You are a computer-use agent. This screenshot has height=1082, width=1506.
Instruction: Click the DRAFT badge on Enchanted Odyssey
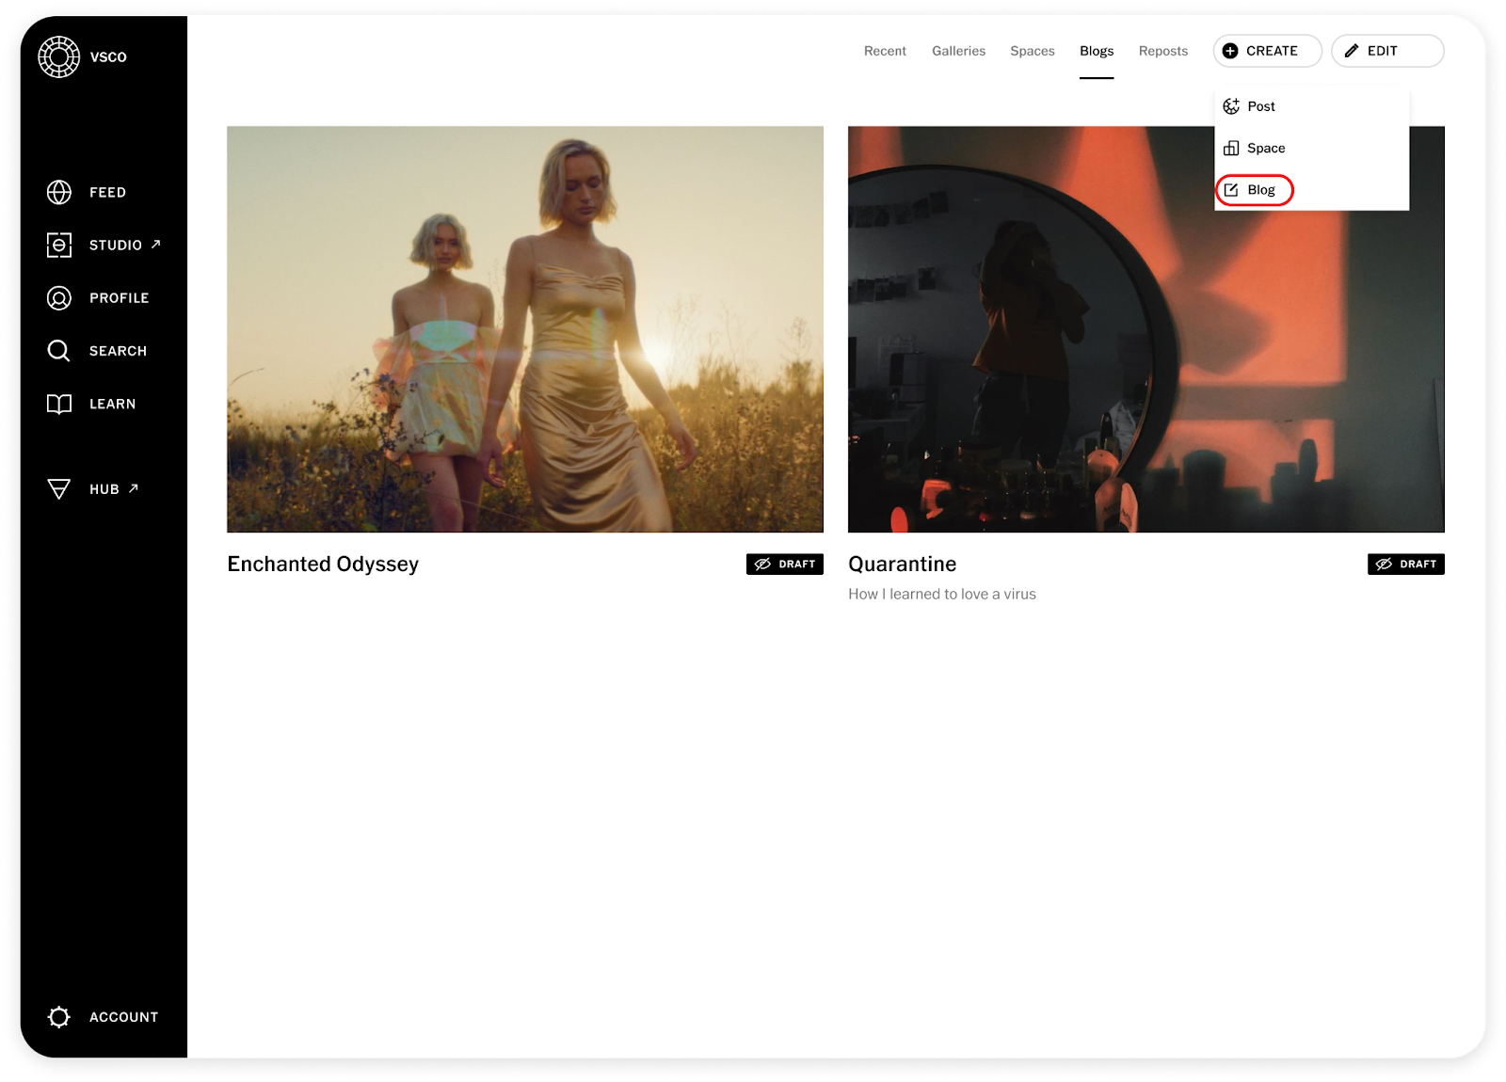pyautogui.click(x=785, y=564)
